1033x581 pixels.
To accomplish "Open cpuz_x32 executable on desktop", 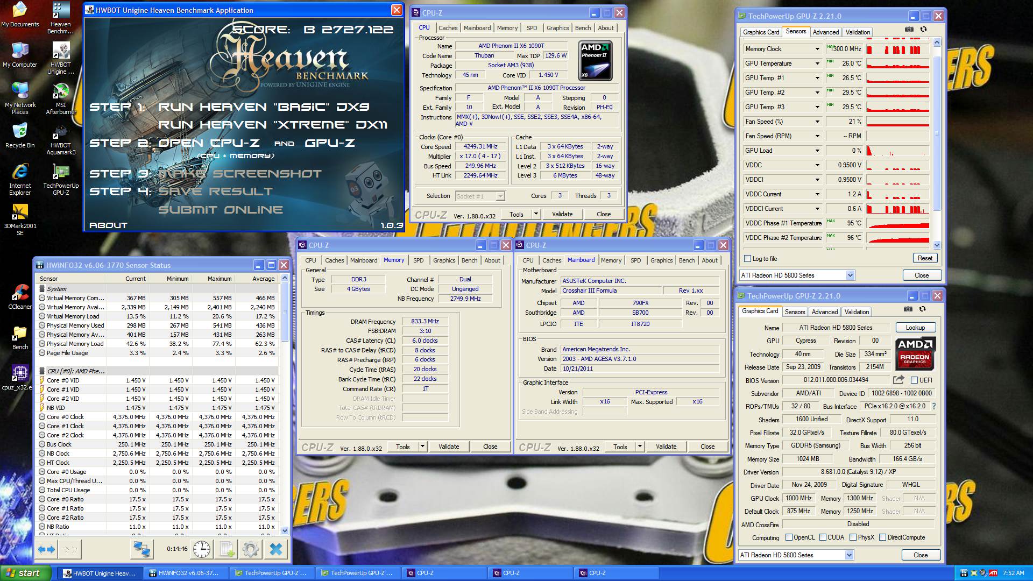I will click(x=20, y=377).
